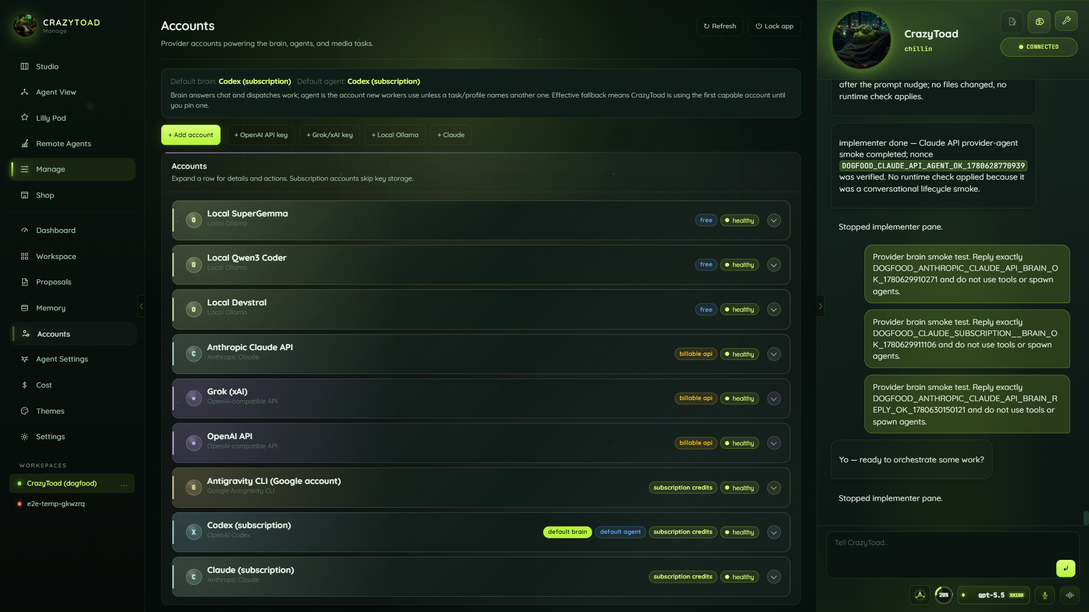Click Local SuperGemma provider badge icon
The width and height of the screenshot is (1089, 612).
193,220
